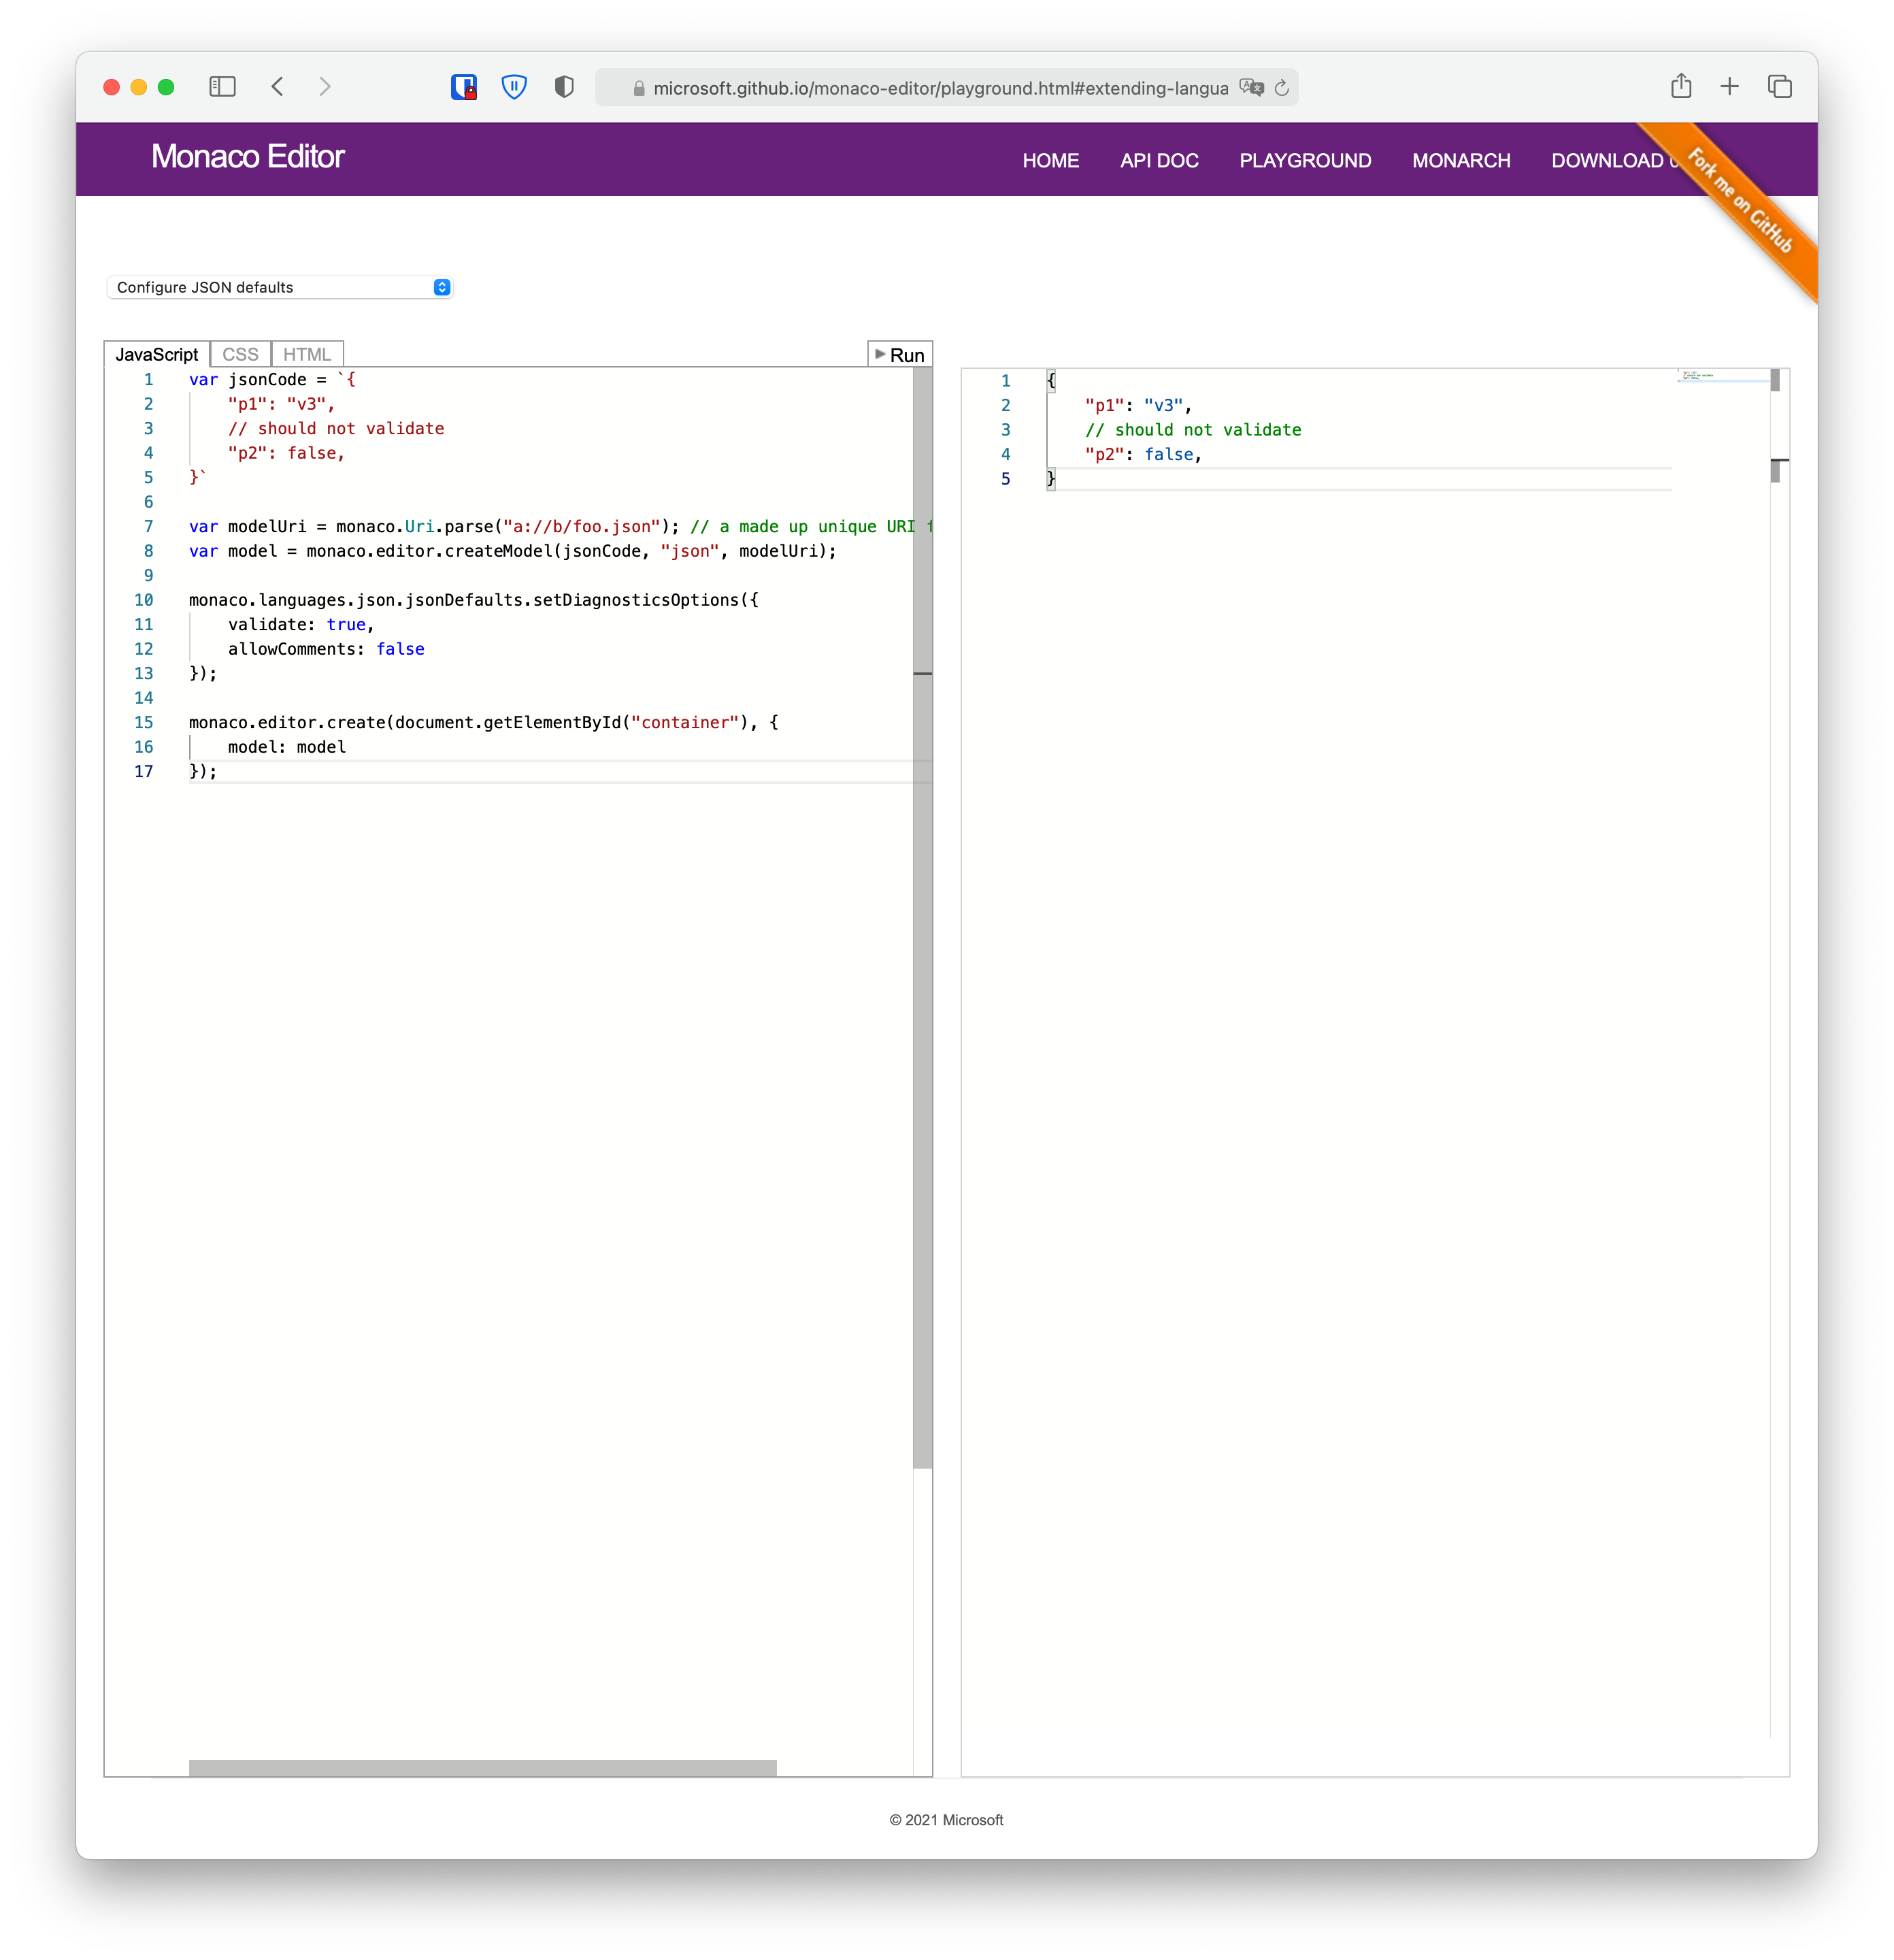Click line number 10 in left editor
This screenshot has height=1960, width=1894.
click(x=144, y=600)
